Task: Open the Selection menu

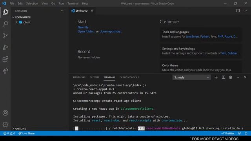Action: [32, 4]
